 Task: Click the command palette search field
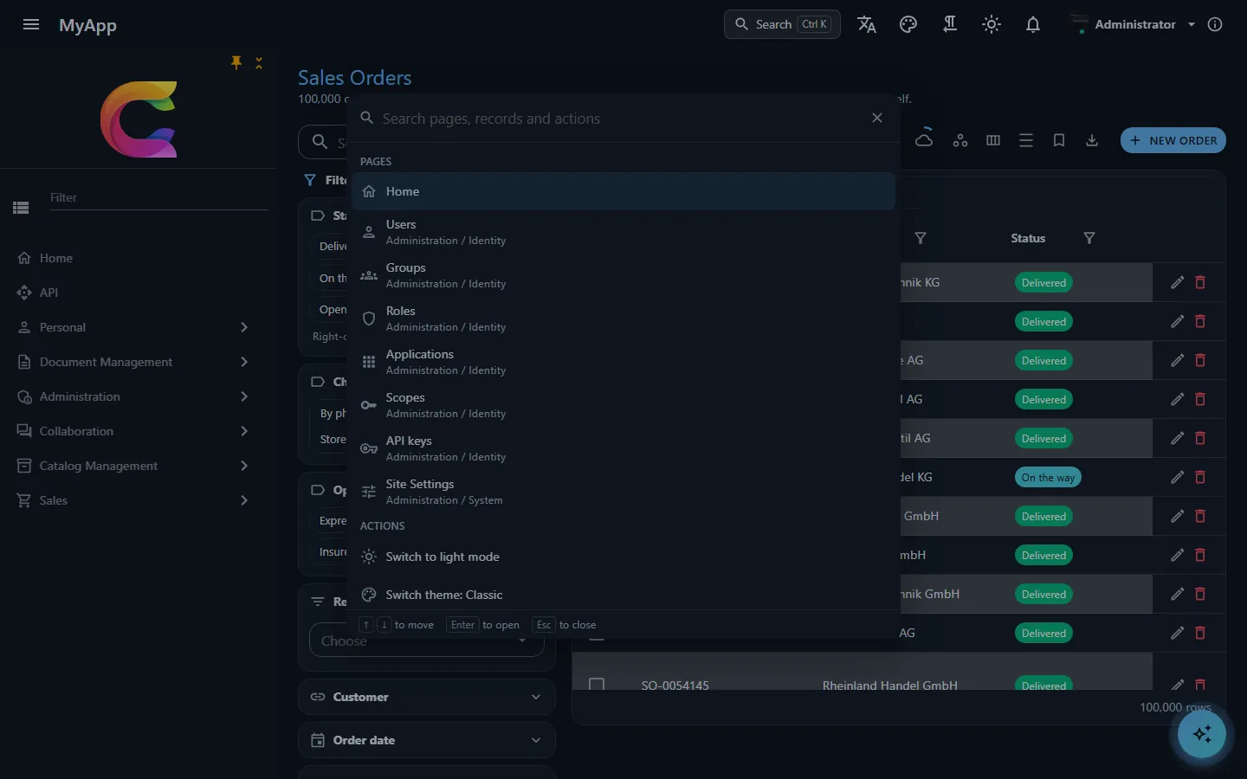click(621, 119)
